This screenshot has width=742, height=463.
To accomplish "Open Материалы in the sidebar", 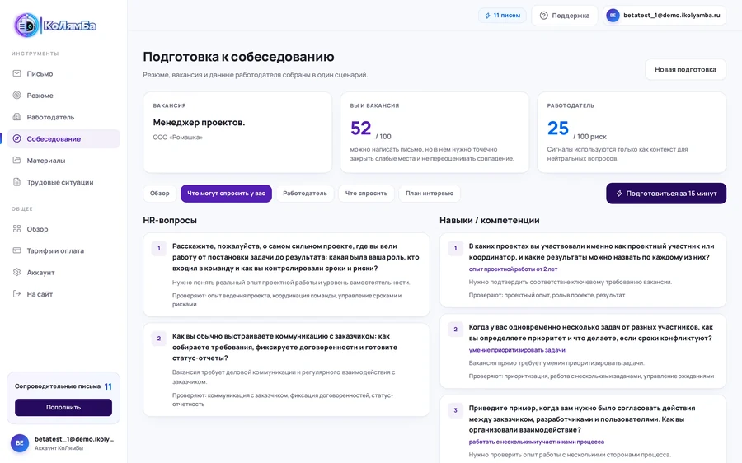I will tap(63, 161).
